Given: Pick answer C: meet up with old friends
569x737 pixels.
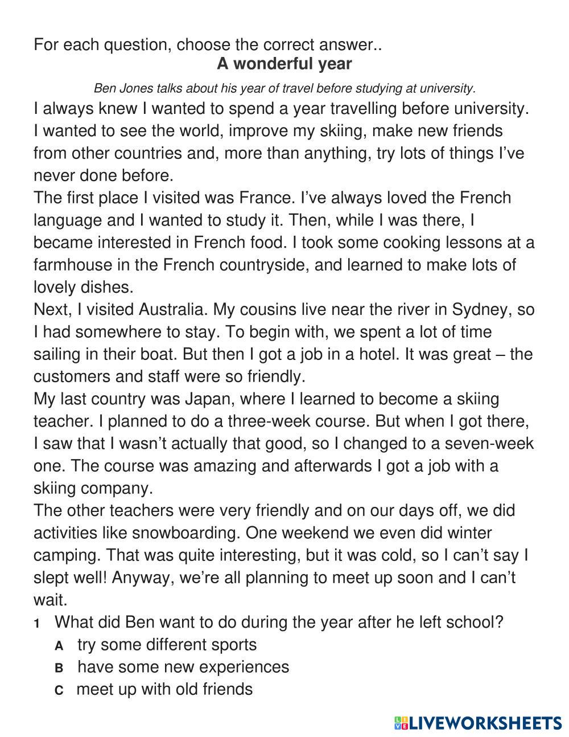Looking at the screenshot, I should 164,689.
